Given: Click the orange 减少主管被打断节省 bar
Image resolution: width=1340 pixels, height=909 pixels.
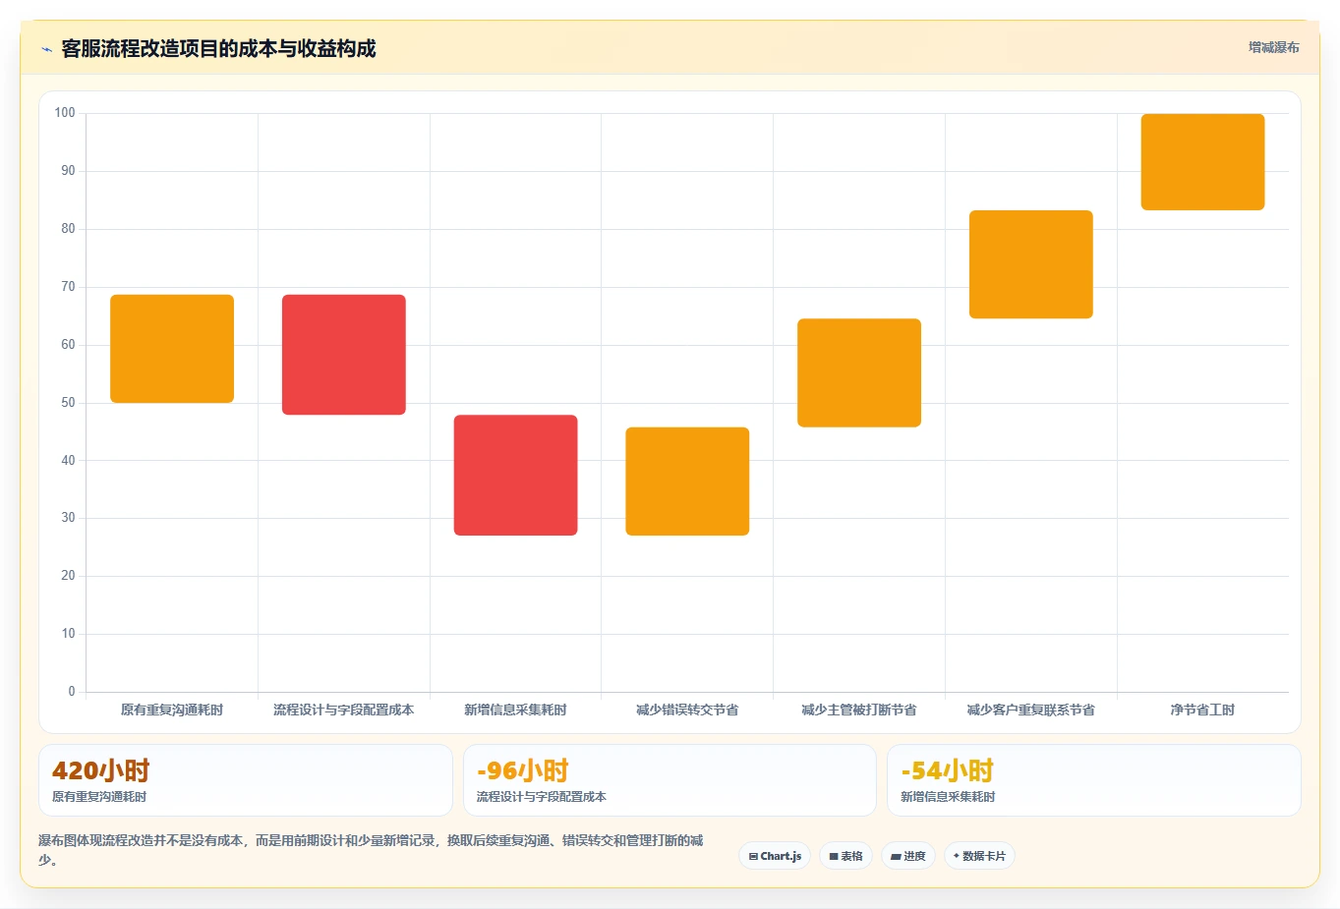Looking at the screenshot, I should point(859,372).
